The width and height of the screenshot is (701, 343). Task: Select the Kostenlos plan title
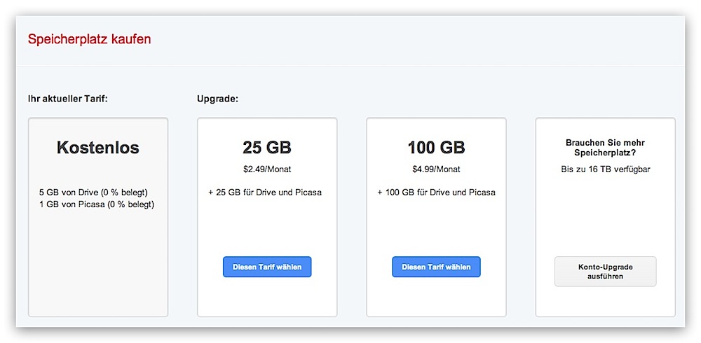click(98, 148)
